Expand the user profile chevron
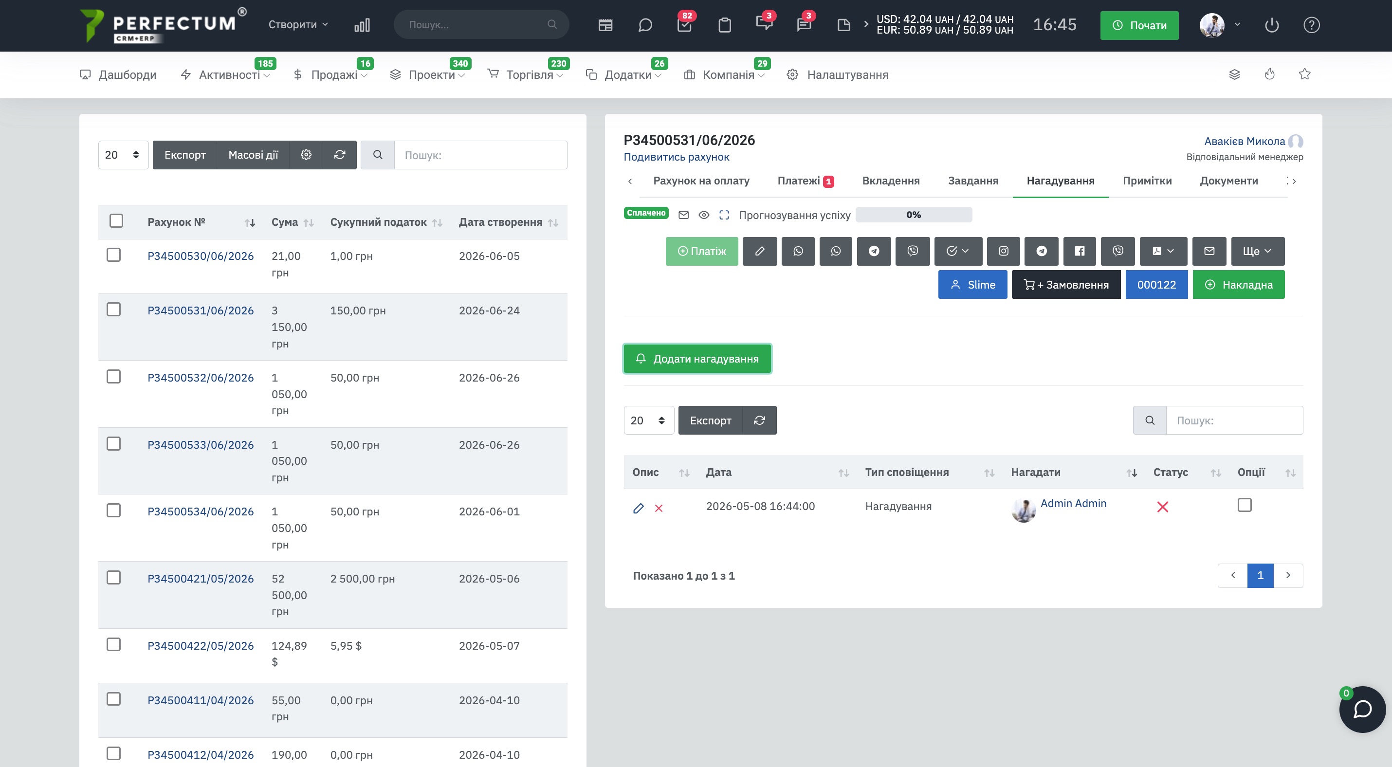1392x767 pixels. [1237, 25]
